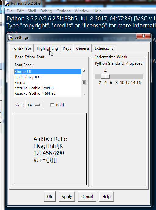Viewport: 156px width, 210px height.
Task: Open the Options menu
Action: [x=63, y=11]
